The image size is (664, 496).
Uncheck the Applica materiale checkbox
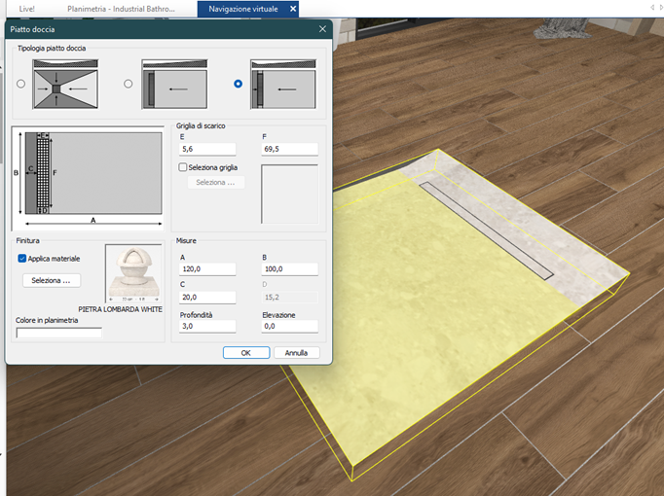click(x=22, y=259)
